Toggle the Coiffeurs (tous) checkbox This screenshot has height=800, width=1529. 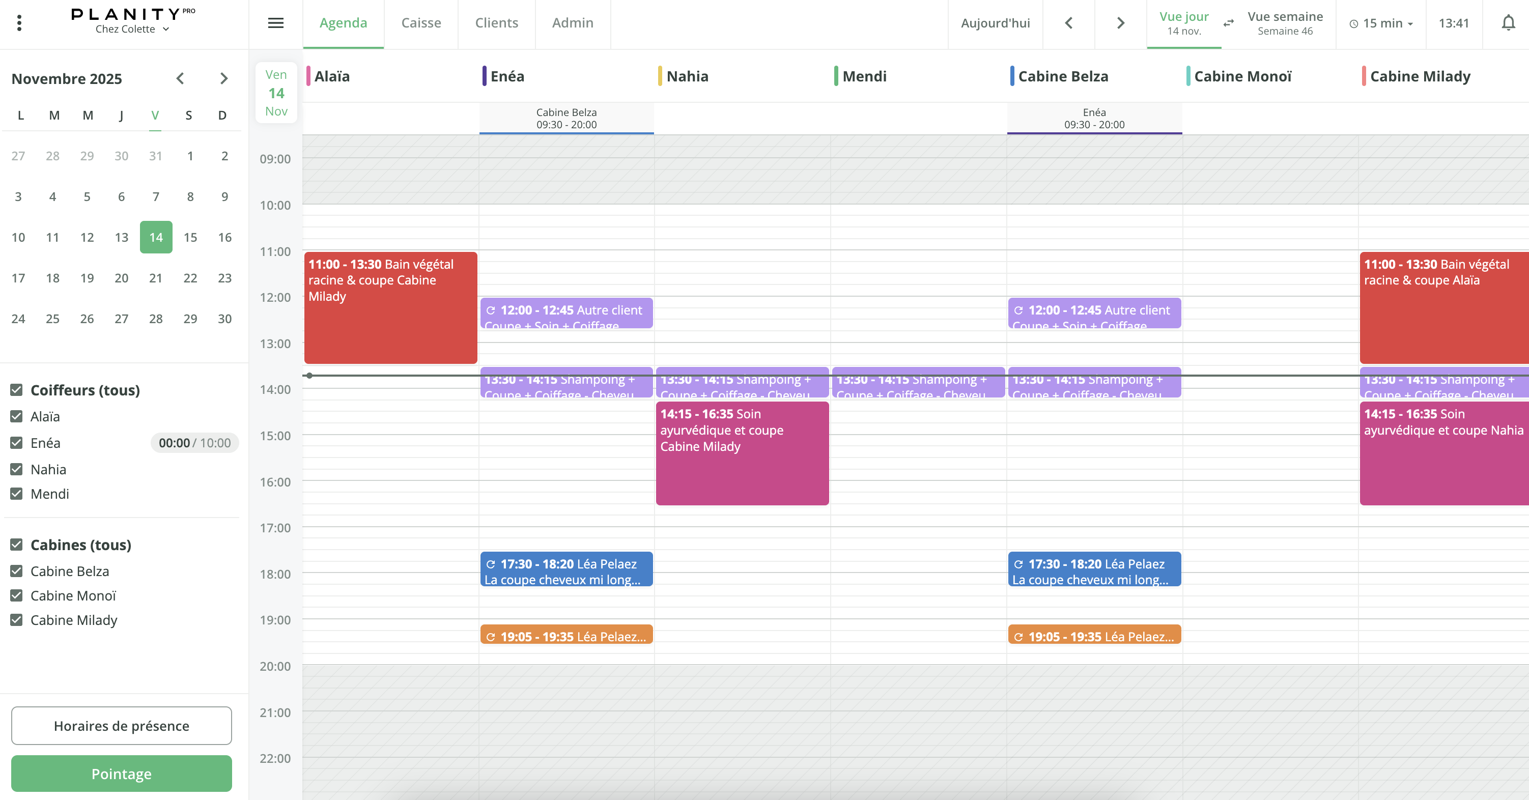click(x=17, y=390)
